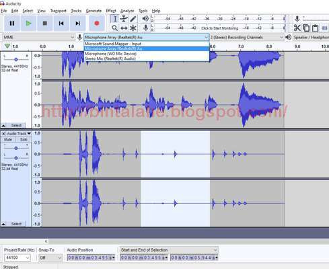Screen dimensions: 329x269
Task: Skip to Start of the project
Action: (x=61, y=24)
